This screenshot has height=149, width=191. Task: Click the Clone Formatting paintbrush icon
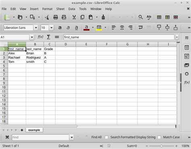[103, 17]
